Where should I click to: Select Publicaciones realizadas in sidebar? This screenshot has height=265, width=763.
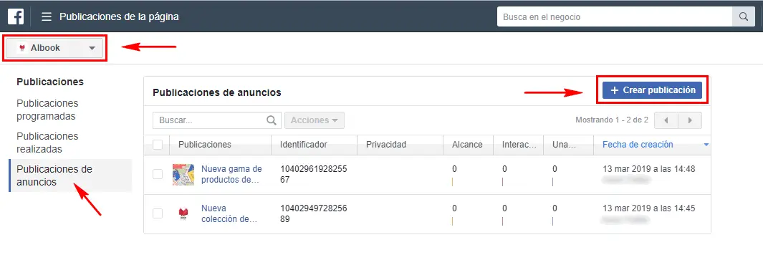(47, 143)
